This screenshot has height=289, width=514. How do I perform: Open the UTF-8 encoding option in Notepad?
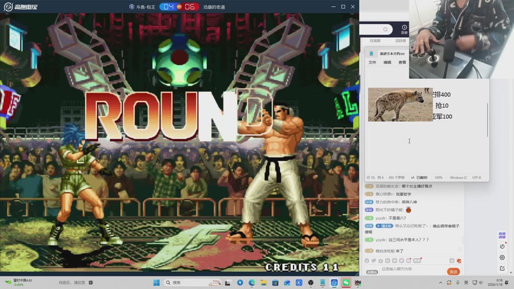476,178
